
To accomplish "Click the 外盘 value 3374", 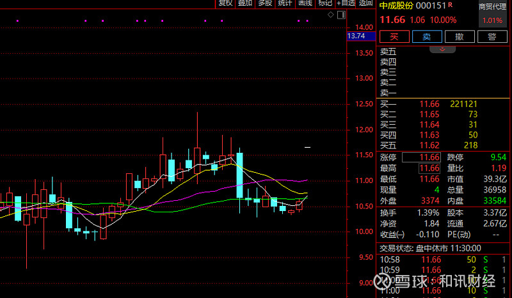I will (430, 201).
